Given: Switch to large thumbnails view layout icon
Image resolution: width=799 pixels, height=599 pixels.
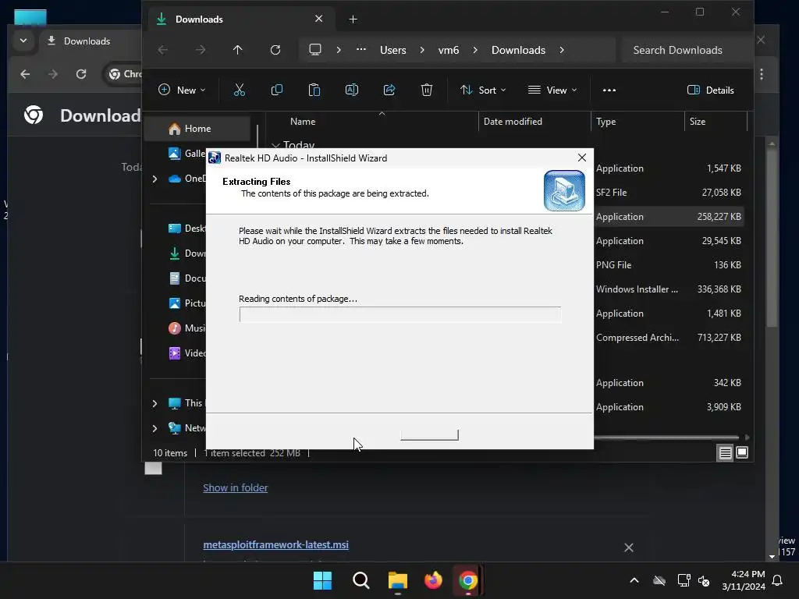Looking at the screenshot, I should pyautogui.click(x=742, y=453).
